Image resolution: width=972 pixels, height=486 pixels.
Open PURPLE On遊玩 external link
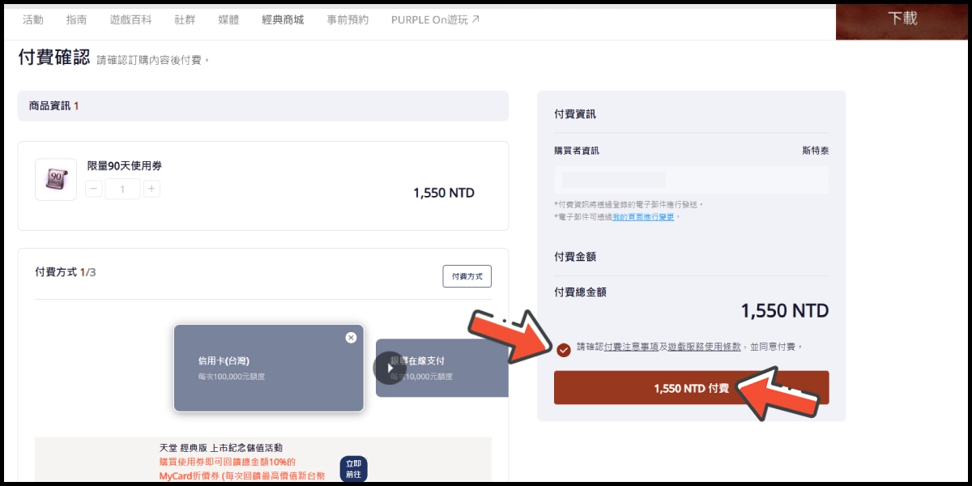[435, 19]
